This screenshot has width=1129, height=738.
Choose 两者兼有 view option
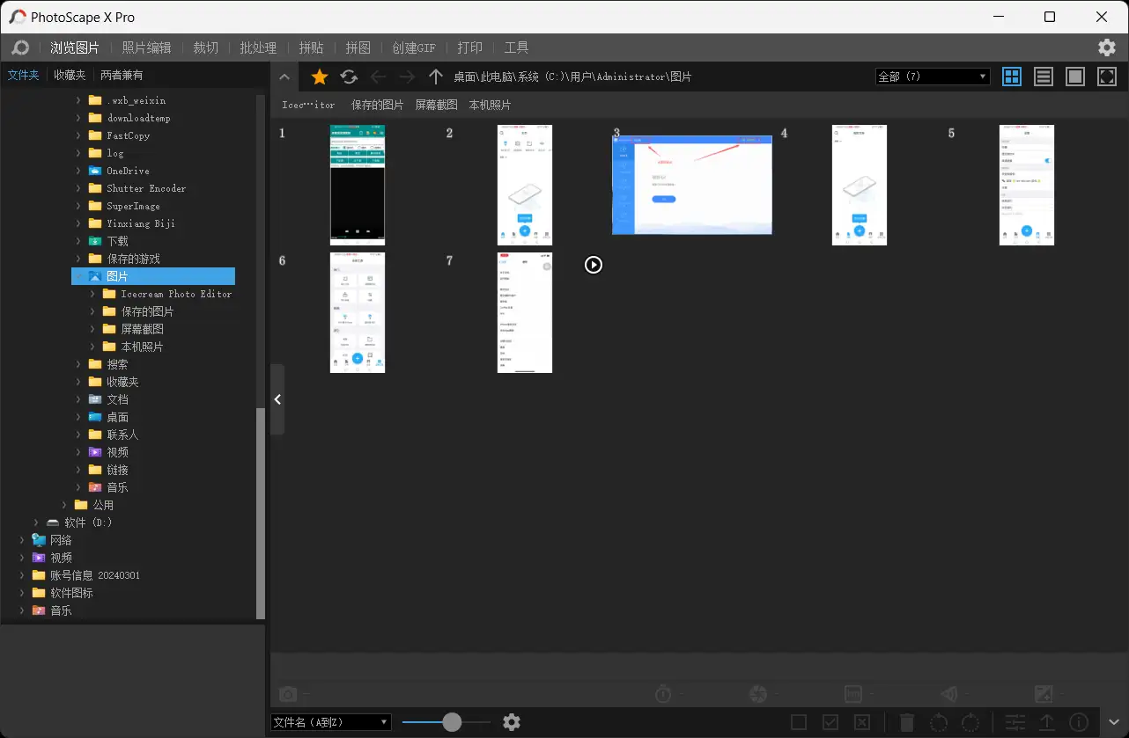click(122, 76)
